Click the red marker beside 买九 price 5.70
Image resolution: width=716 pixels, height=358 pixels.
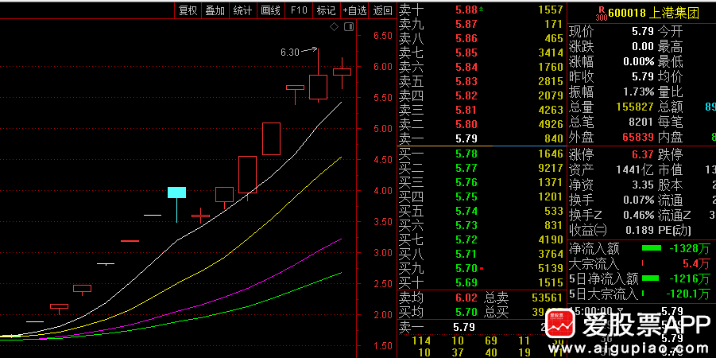(481, 268)
